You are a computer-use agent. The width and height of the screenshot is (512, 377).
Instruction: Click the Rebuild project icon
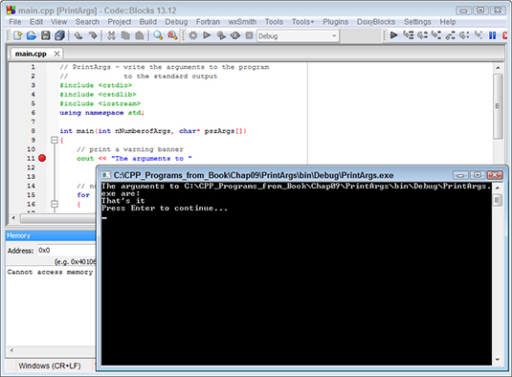pyautogui.click(x=235, y=35)
